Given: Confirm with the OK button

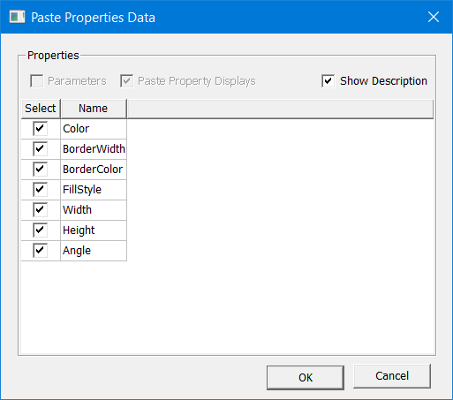Looking at the screenshot, I should coord(306,378).
